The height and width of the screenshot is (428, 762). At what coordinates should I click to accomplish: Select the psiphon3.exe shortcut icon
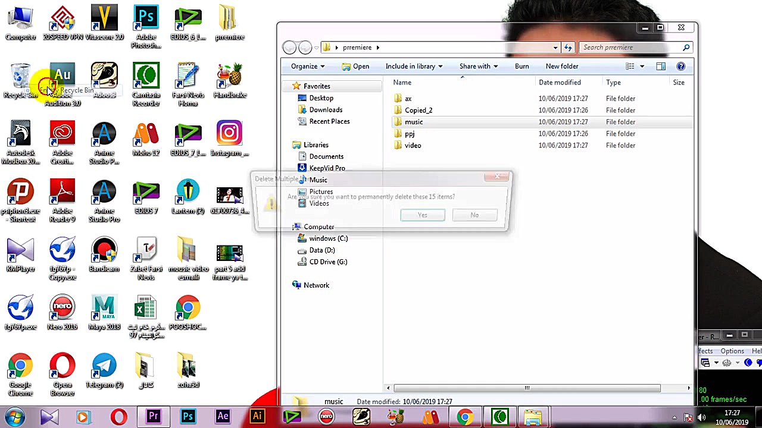point(21,201)
